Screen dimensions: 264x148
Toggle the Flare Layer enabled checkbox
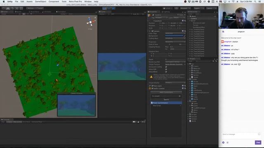pyautogui.click(x=152, y=86)
